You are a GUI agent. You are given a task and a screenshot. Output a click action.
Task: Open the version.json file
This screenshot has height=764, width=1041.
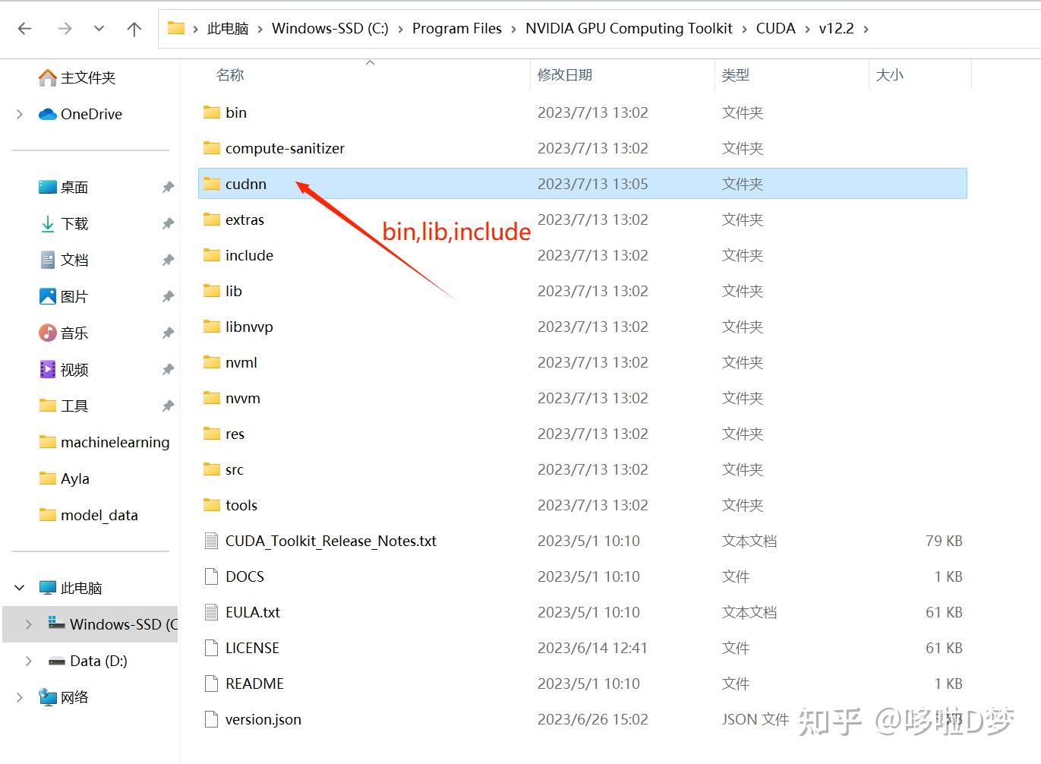point(263,719)
